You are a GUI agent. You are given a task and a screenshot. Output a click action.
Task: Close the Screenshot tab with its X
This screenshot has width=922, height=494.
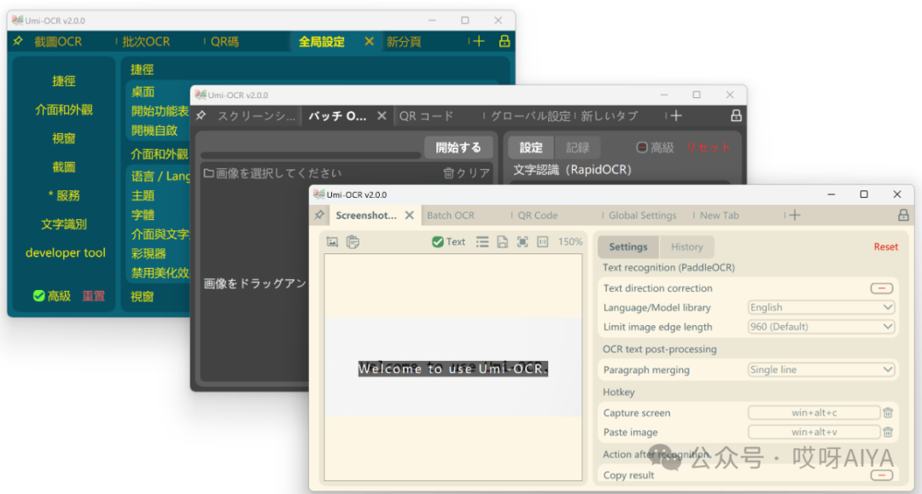(409, 215)
